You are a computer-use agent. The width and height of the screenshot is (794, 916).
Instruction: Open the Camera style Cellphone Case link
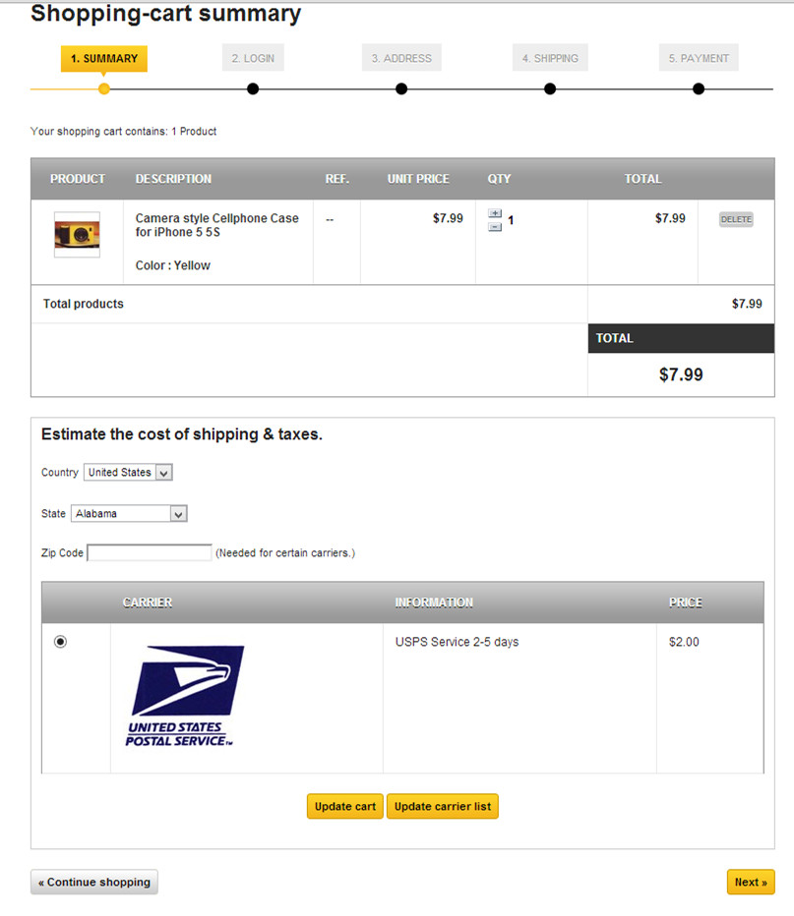tap(216, 225)
